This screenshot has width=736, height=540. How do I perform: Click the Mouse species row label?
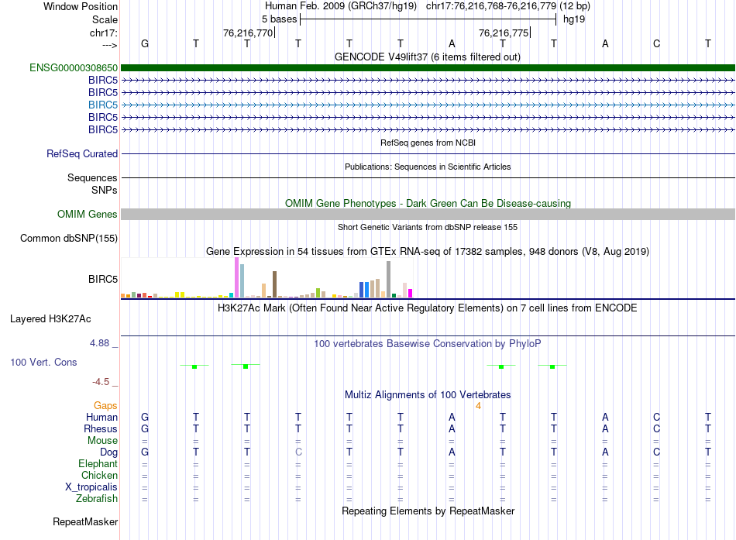(102, 441)
